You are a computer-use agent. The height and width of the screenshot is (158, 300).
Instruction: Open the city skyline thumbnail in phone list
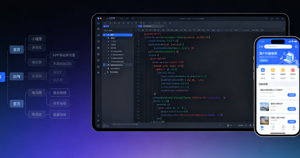pyautogui.click(x=264, y=107)
